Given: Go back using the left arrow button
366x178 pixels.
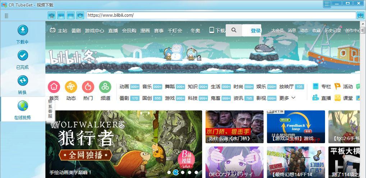Looking at the screenshot, I should click(x=61, y=15).
